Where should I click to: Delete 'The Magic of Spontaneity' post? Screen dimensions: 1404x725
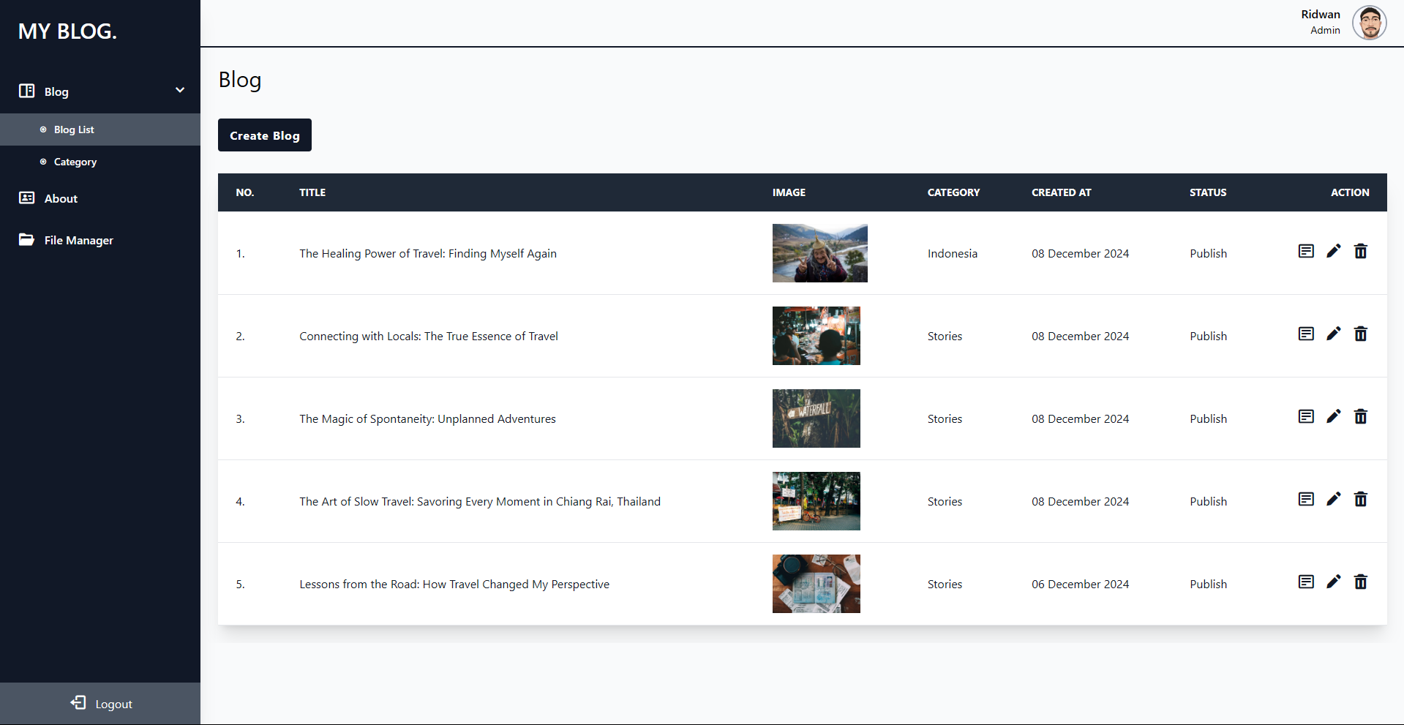pyautogui.click(x=1361, y=416)
